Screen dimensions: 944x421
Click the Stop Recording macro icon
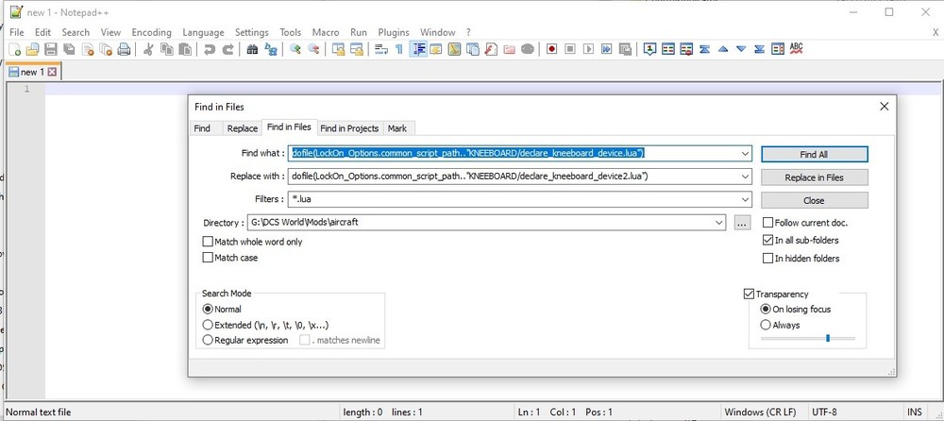[570, 49]
